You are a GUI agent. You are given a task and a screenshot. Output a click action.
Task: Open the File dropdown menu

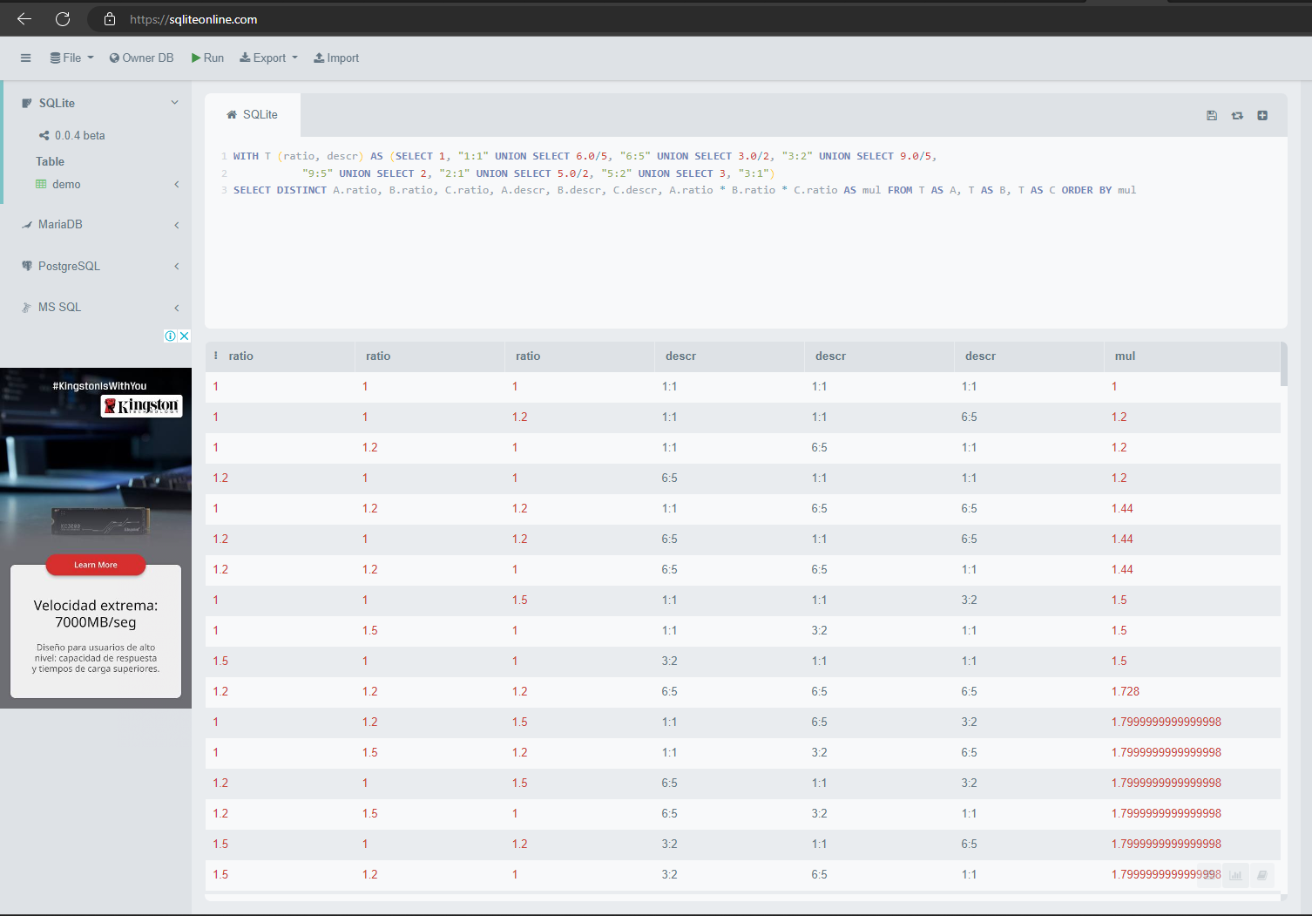71,58
